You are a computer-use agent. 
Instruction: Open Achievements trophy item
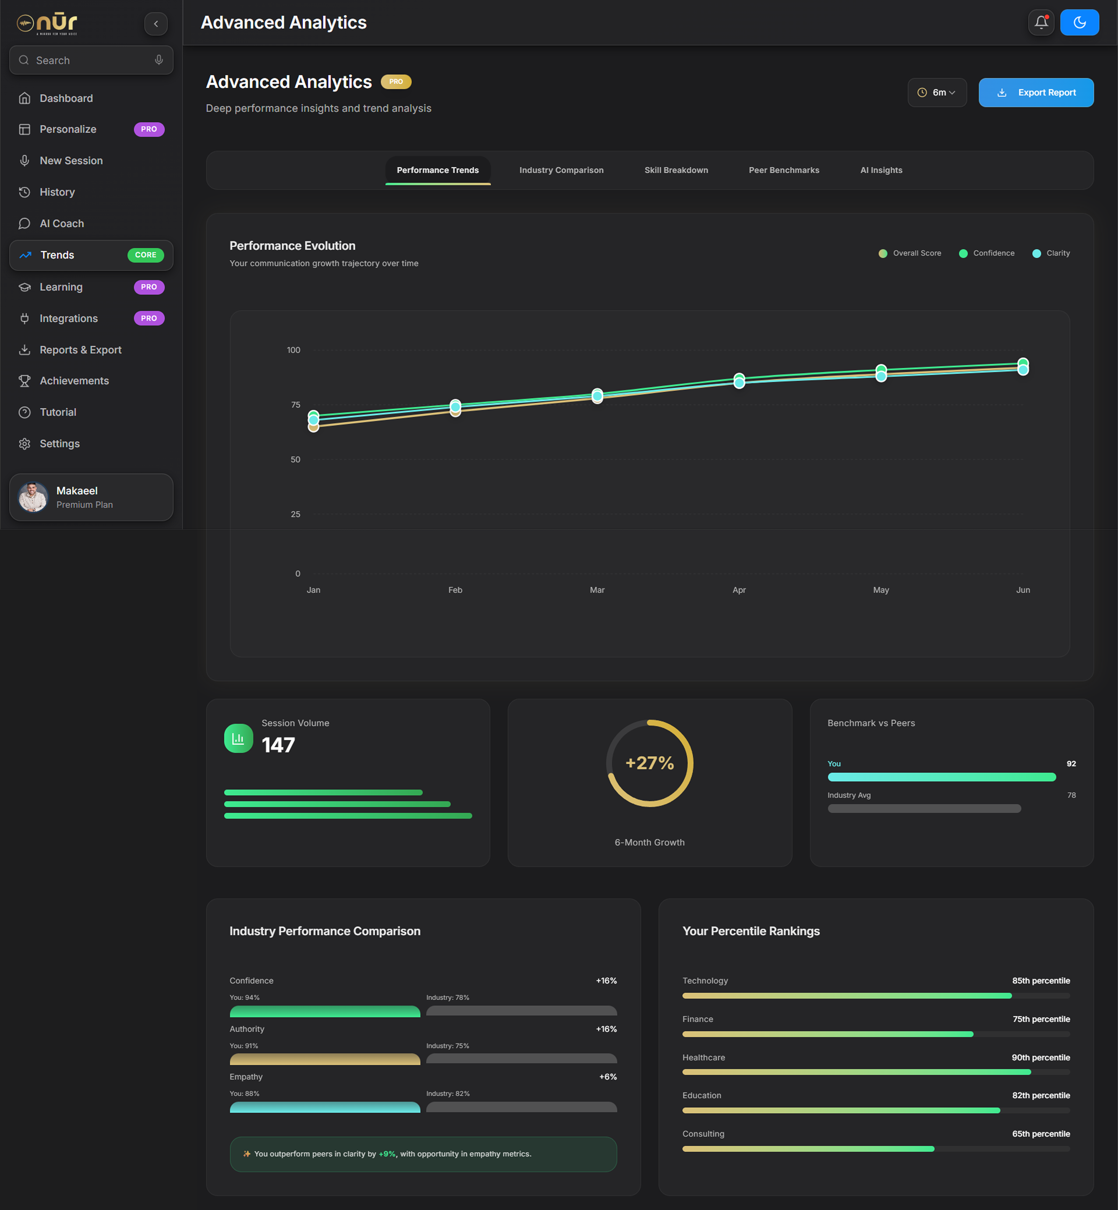74,381
